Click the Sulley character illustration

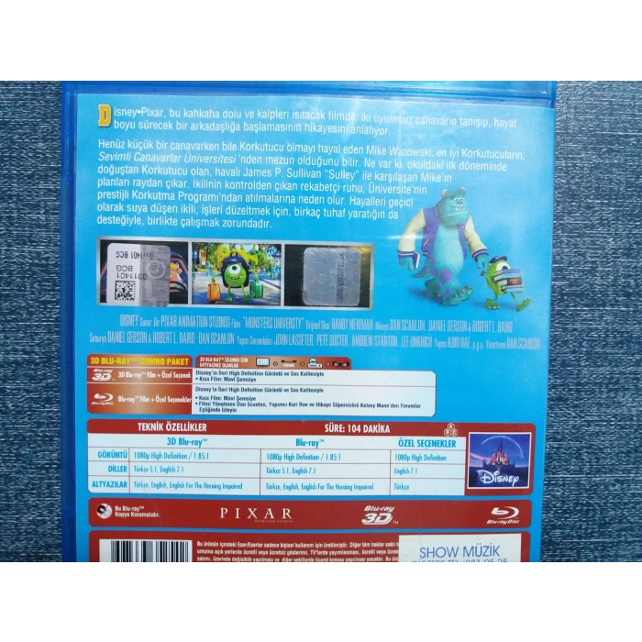point(443,247)
